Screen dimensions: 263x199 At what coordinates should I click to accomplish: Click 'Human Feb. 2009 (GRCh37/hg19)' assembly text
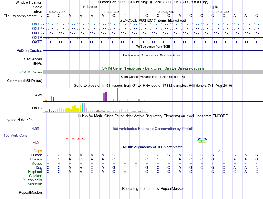(x=125, y=2)
